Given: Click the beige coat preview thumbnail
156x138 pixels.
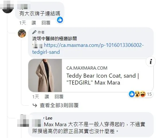Looking at the screenshot, I should coord(45,75).
